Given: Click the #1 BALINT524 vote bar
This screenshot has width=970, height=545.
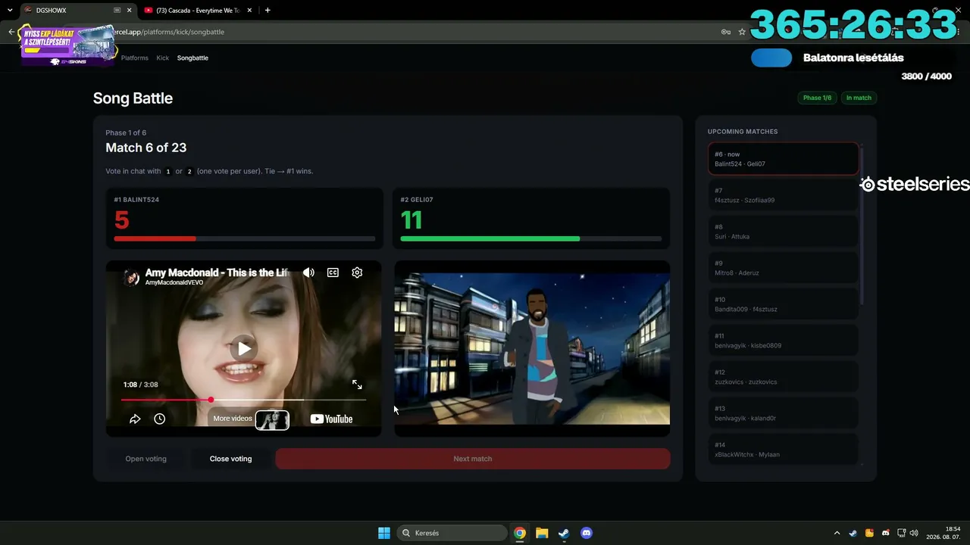Looking at the screenshot, I should click(245, 238).
